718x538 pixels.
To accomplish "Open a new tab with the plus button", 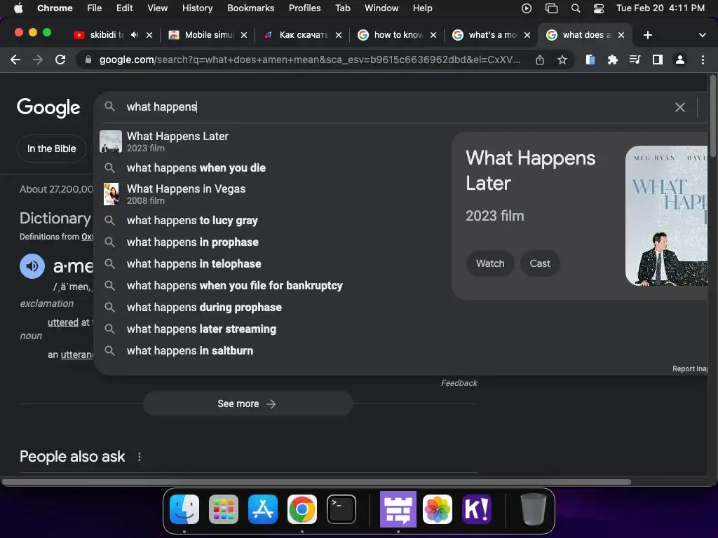I will (647, 35).
